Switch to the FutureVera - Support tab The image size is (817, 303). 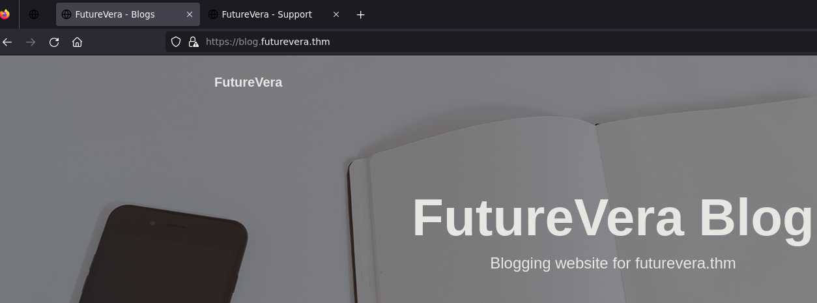[x=266, y=14]
